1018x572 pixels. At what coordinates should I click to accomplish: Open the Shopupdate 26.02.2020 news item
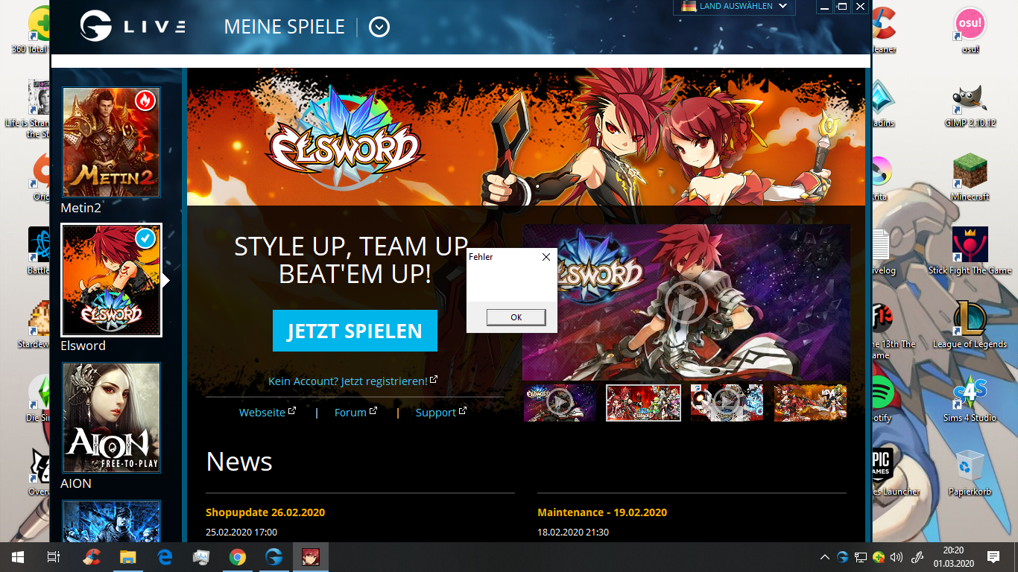(x=265, y=512)
